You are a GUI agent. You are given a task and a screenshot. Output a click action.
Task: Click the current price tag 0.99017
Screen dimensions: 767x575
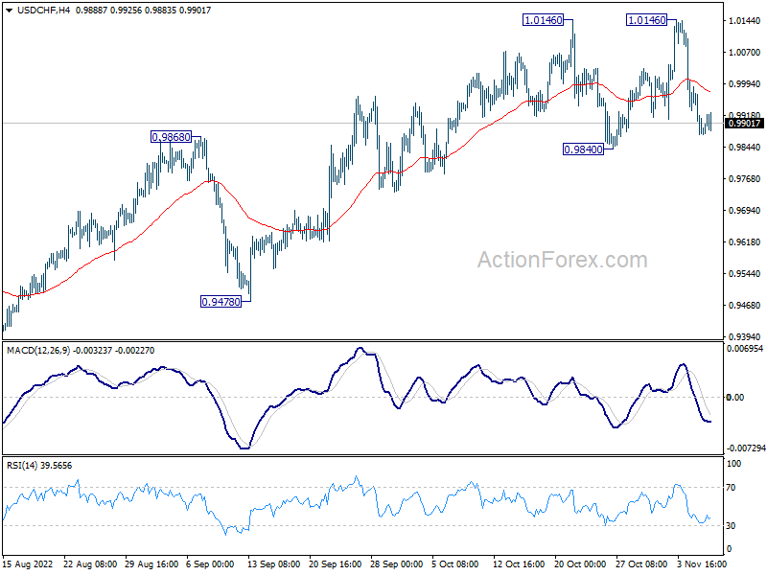pyautogui.click(x=744, y=124)
